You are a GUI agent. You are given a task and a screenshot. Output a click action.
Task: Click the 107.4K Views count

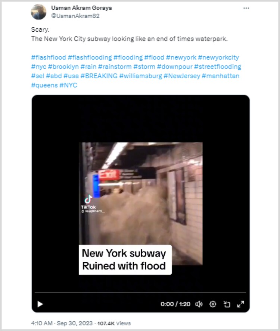coord(114,323)
